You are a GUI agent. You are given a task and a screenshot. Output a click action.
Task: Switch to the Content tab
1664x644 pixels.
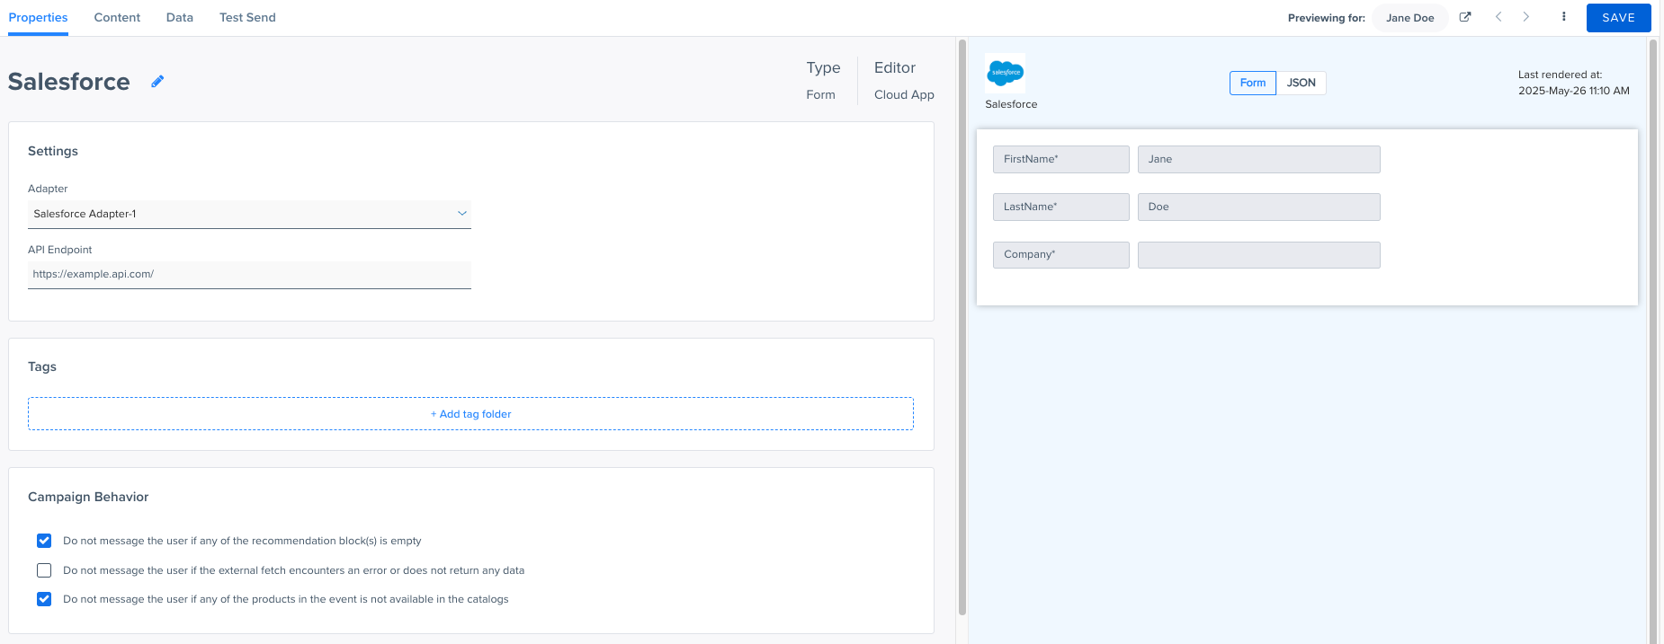[x=117, y=17]
